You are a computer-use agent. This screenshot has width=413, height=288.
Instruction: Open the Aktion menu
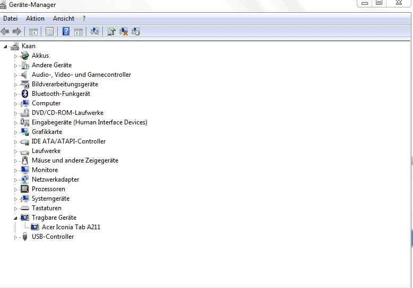35,19
